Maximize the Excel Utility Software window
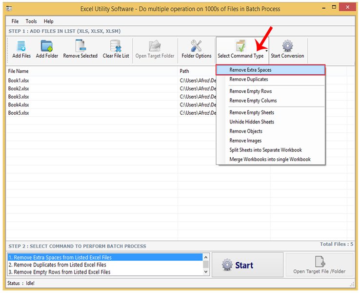The image size is (361, 293). pos(334,7)
